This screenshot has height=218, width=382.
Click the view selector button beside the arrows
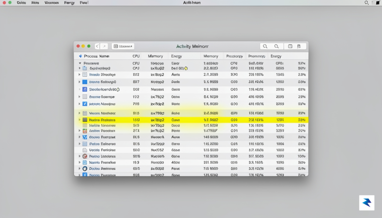[123, 46]
